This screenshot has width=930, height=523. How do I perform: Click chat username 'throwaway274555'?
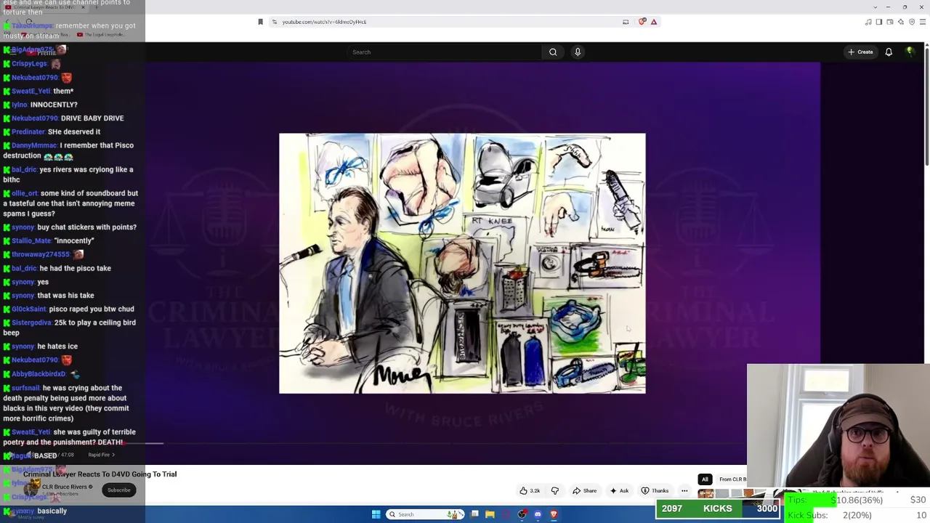pyautogui.click(x=41, y=255)
